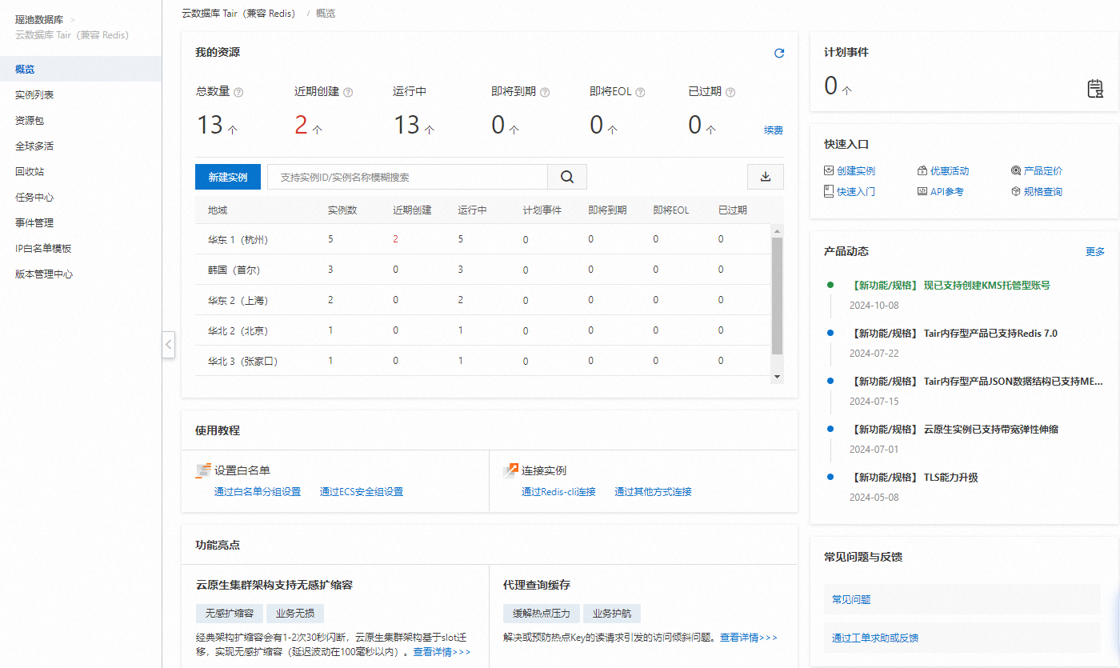The height and width of the screenshot is (668, 1120).
Task: Click the 无感扩缩容 tag
Action: click(229, 614)
